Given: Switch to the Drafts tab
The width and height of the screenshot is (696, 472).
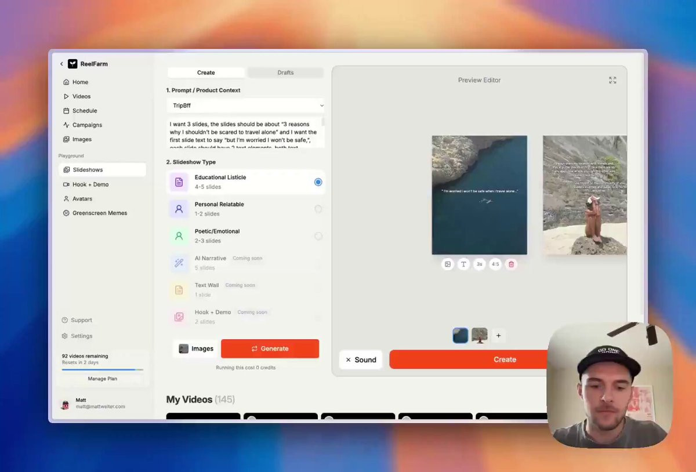Looking at the screenshot, I should [285, 72].
